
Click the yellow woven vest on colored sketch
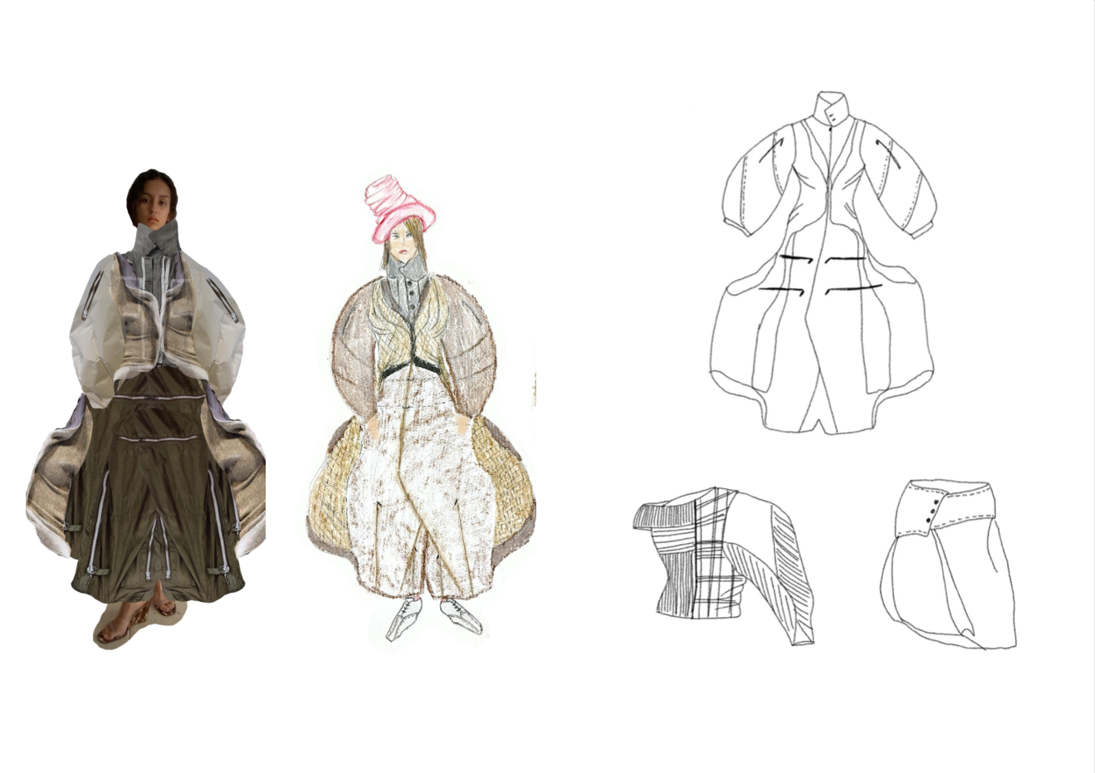(x=413, y=332)
